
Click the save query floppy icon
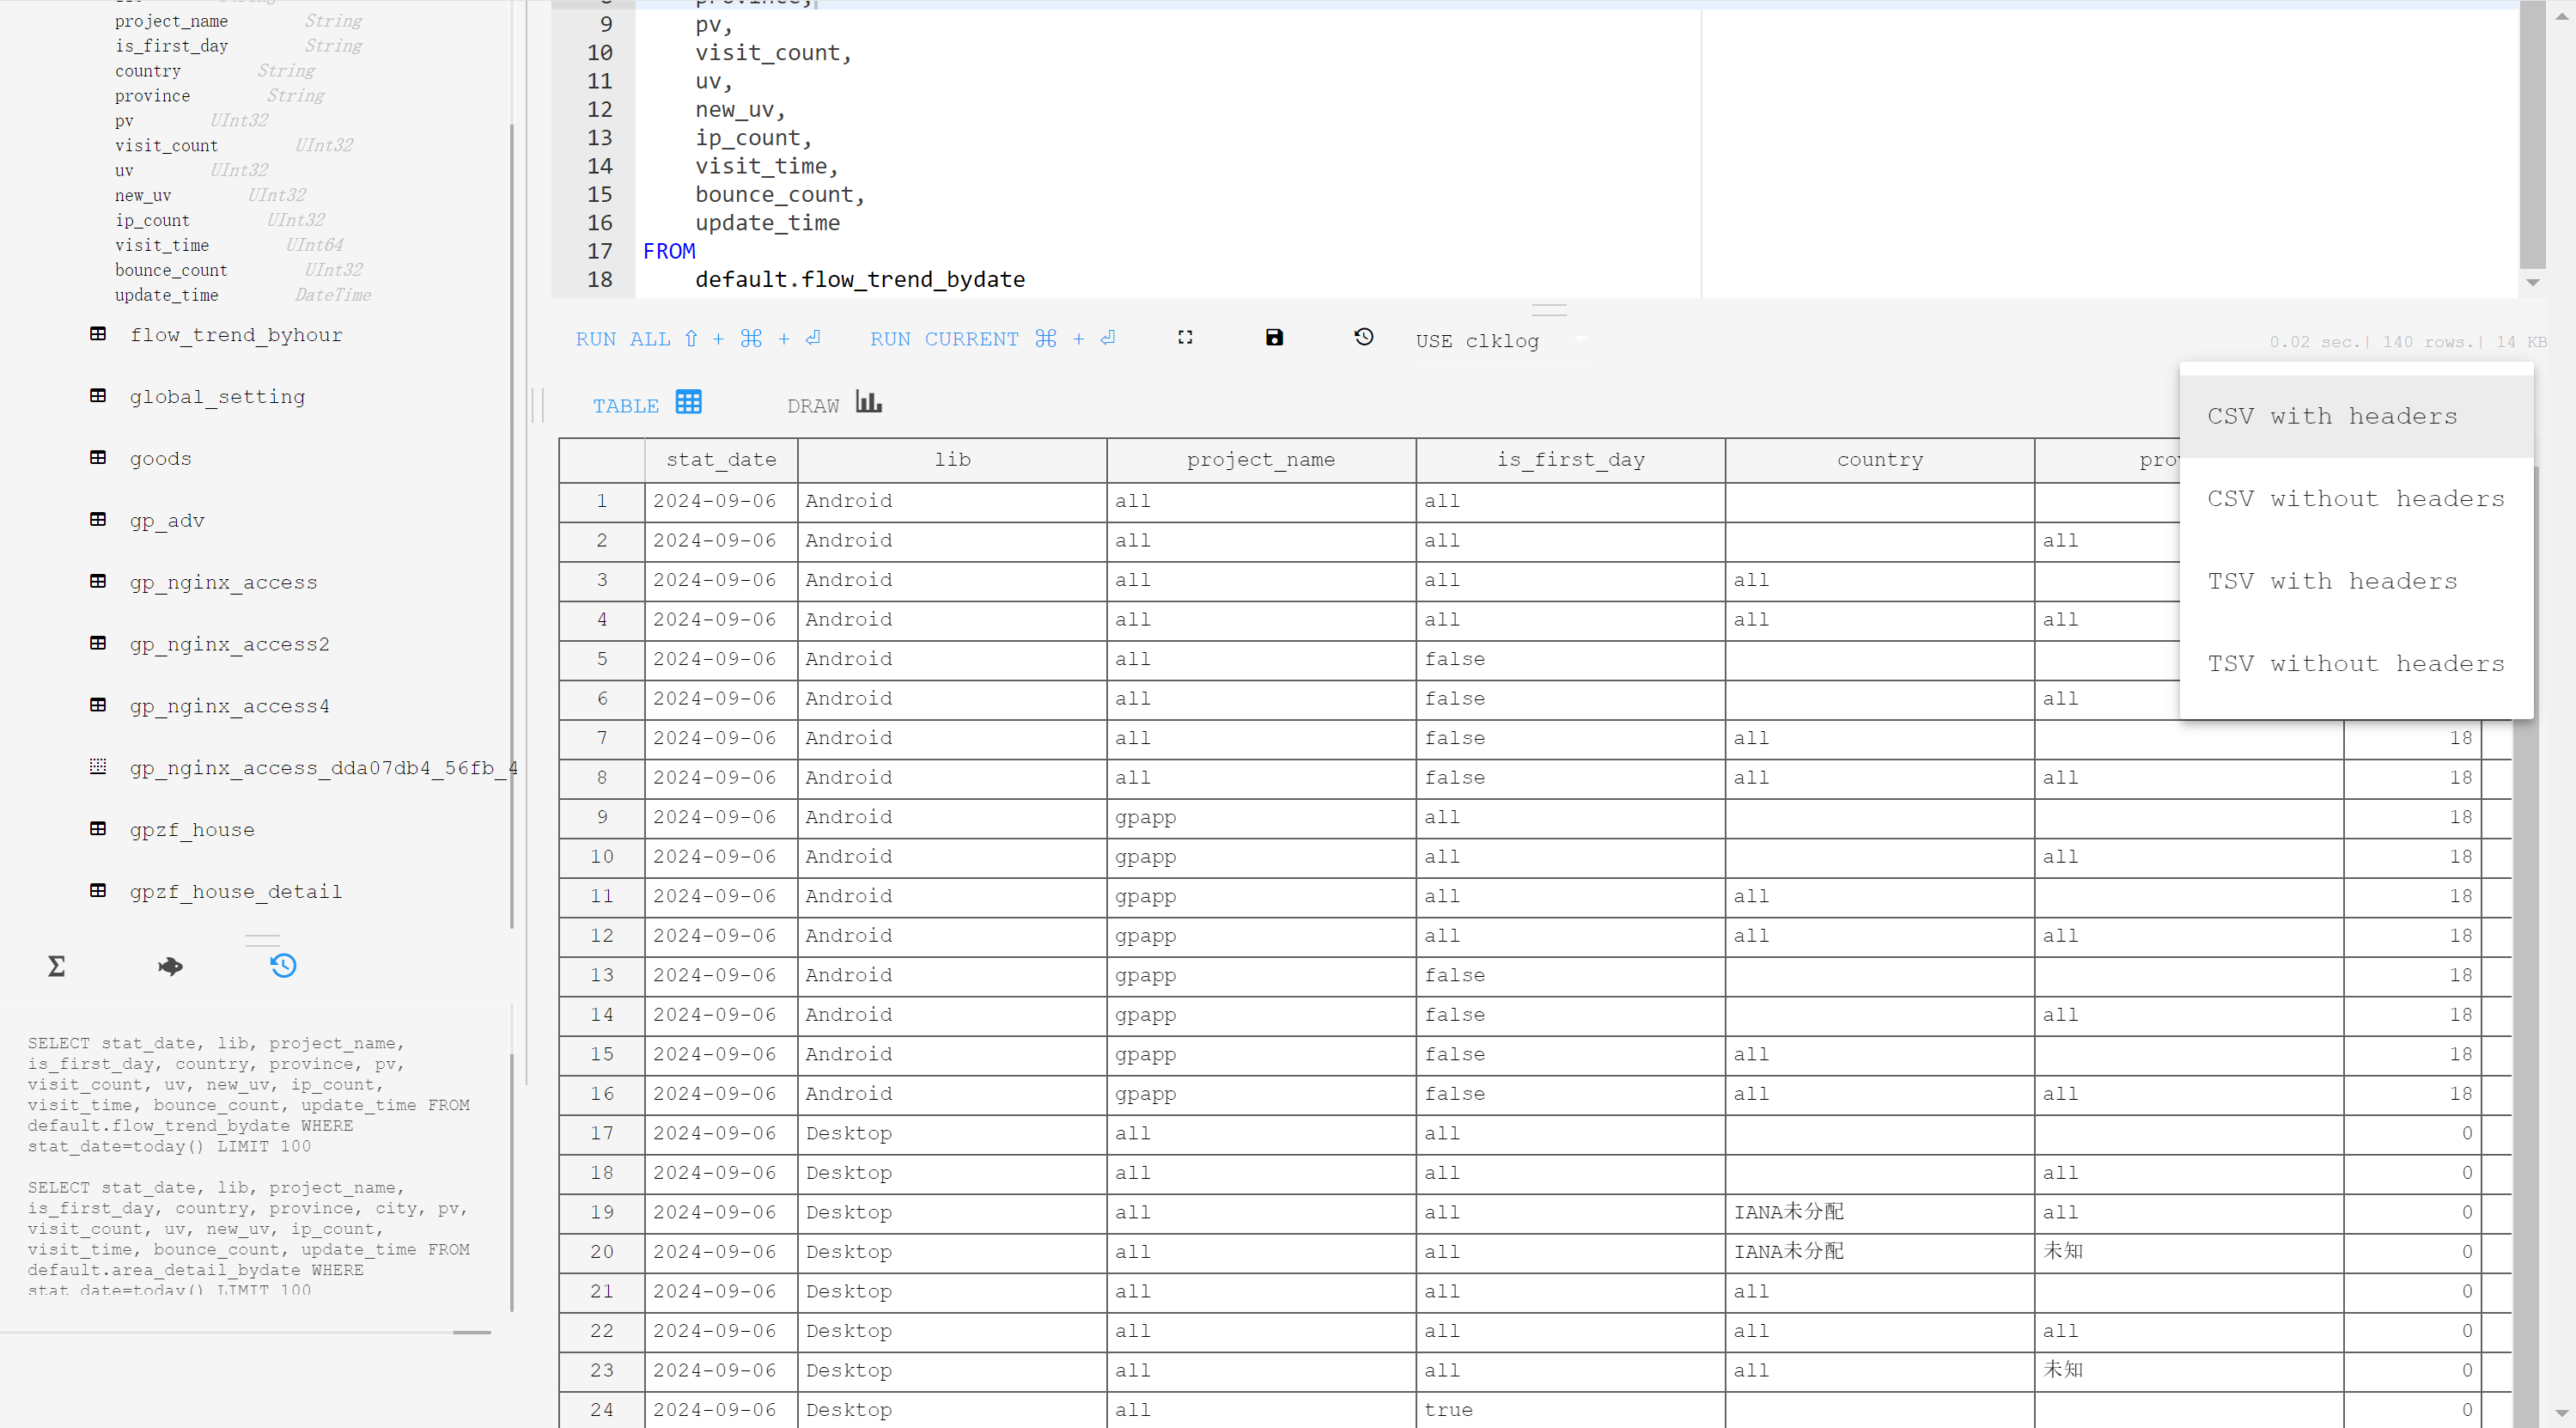[x=1274, y=338]
